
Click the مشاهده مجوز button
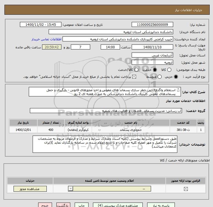(30, 189)
